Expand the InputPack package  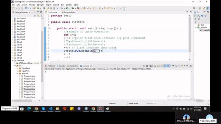pos(17,71)
